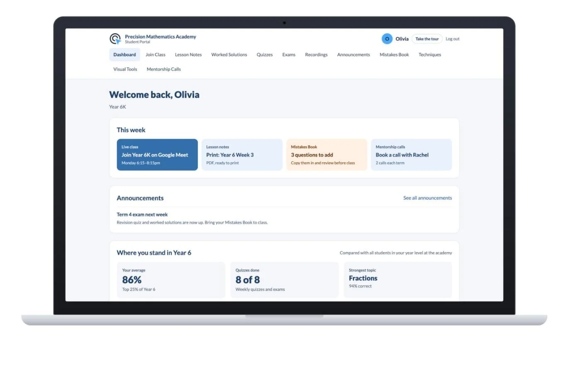Screen dimensions: 569x368
Task: Open the Techniques section
Action: click(430, 55)
